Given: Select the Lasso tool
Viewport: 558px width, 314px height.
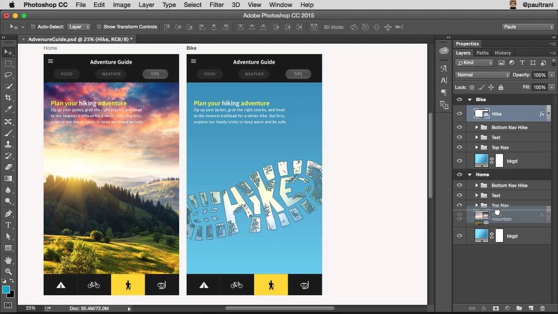Looking at the screenshot, I should pos(8,75).
